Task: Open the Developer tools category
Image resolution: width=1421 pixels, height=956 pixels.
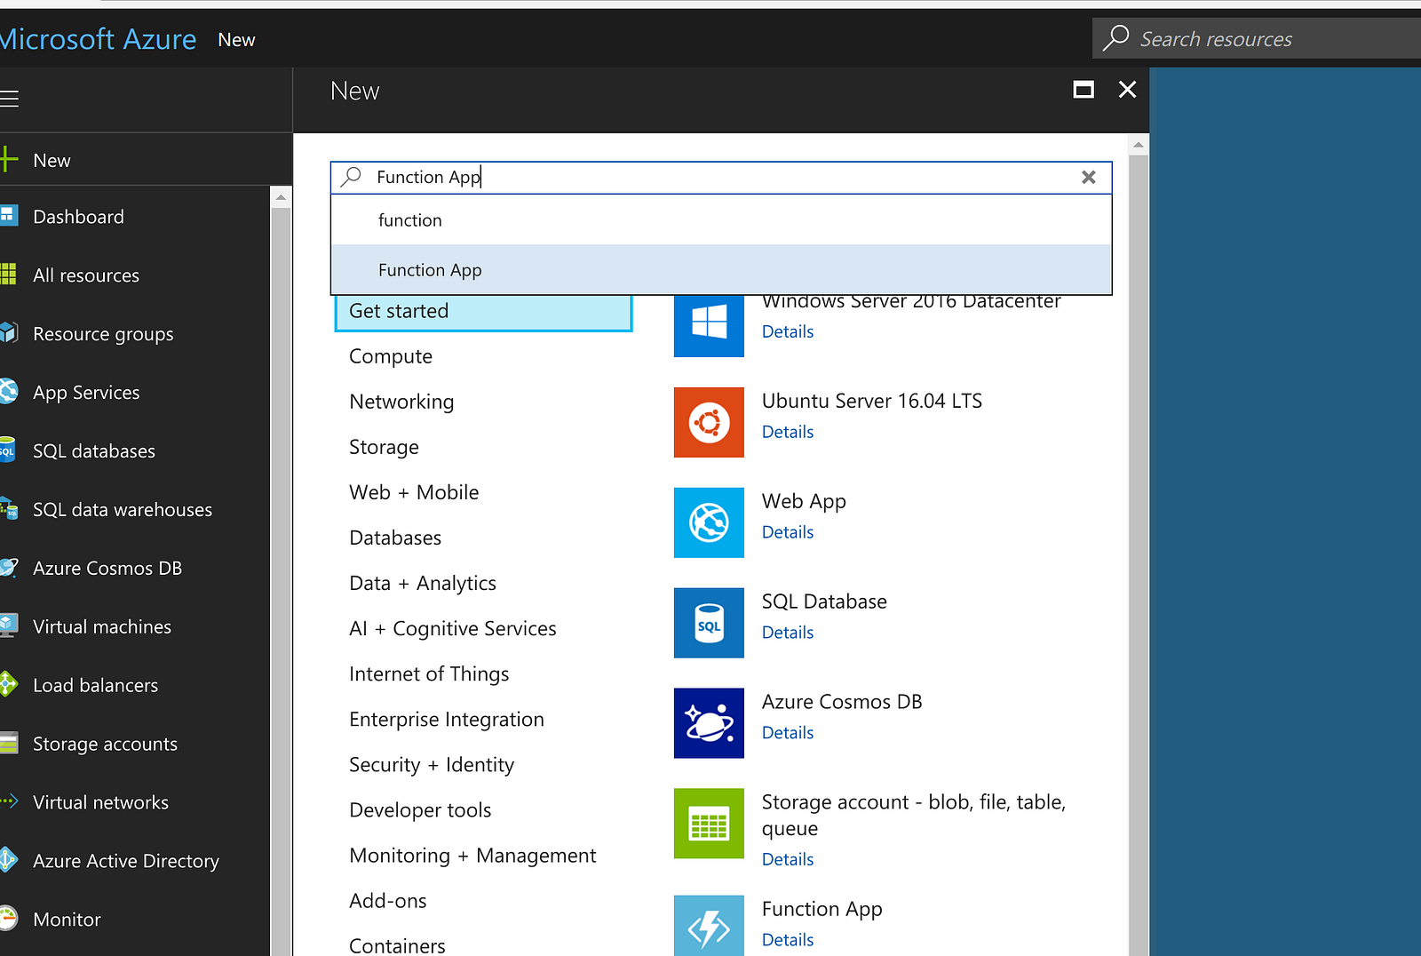Action: (x=420, y=809)
